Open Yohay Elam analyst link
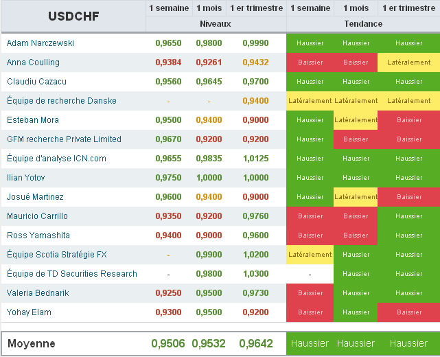The image size is (440, 357). pos(29,312)
